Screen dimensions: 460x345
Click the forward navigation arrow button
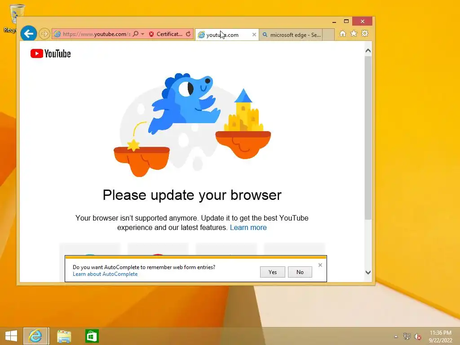pos(44,34)
